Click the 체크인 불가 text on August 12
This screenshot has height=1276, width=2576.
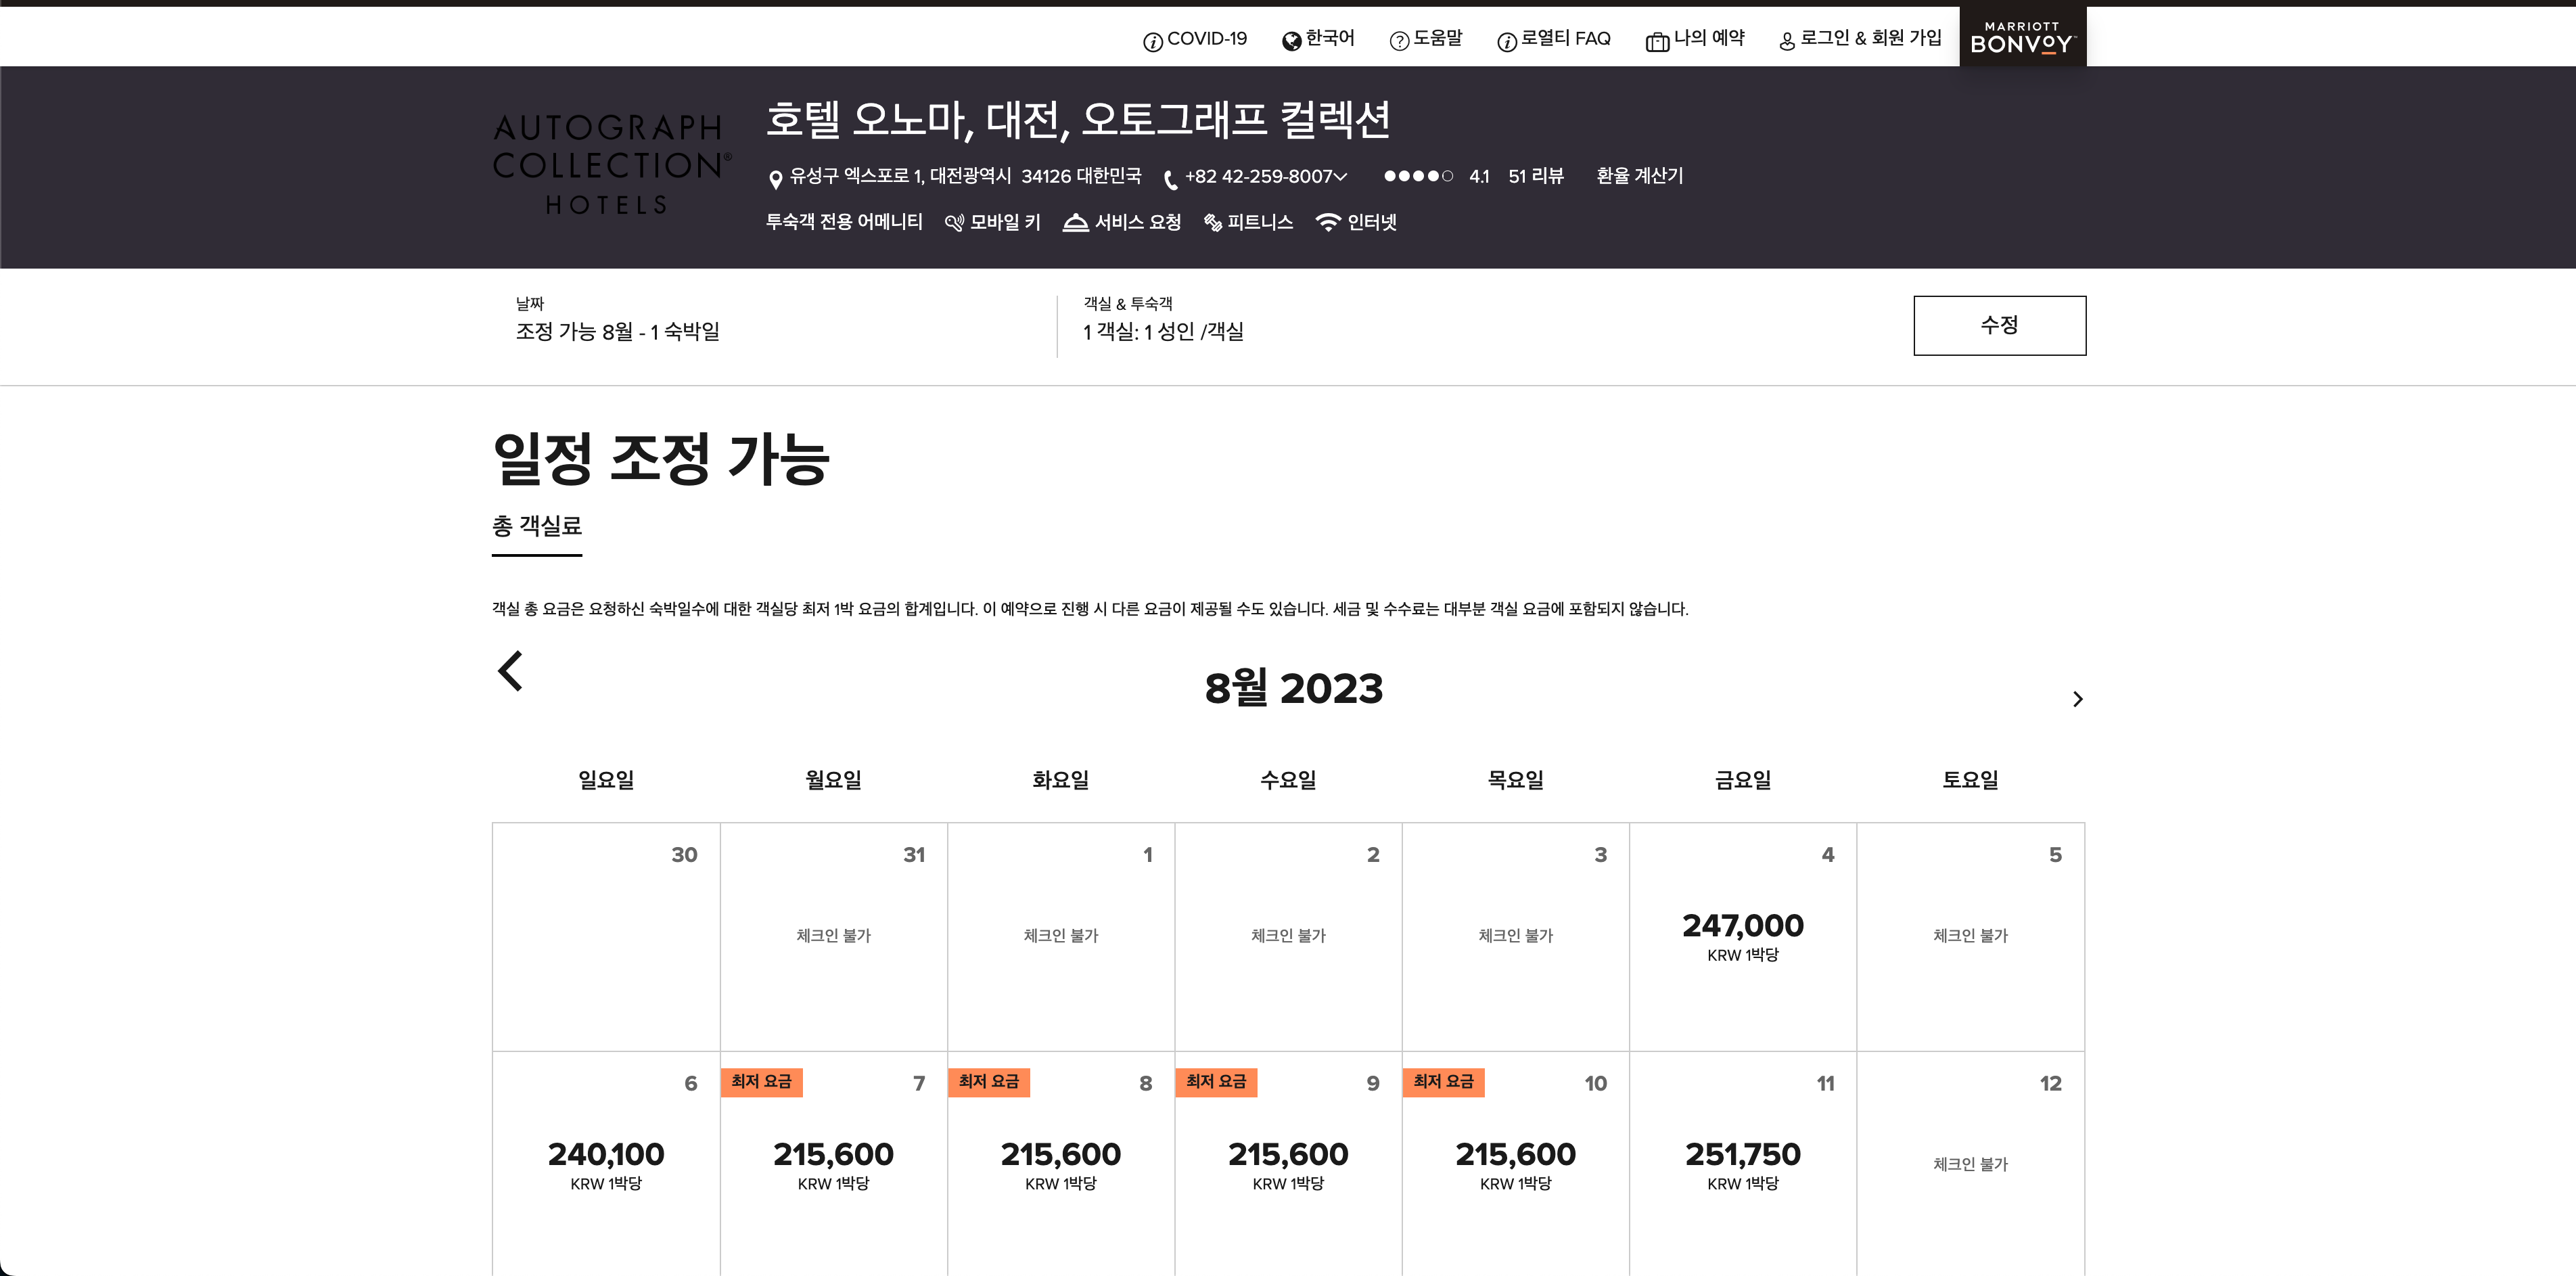pos(1970,1164)
